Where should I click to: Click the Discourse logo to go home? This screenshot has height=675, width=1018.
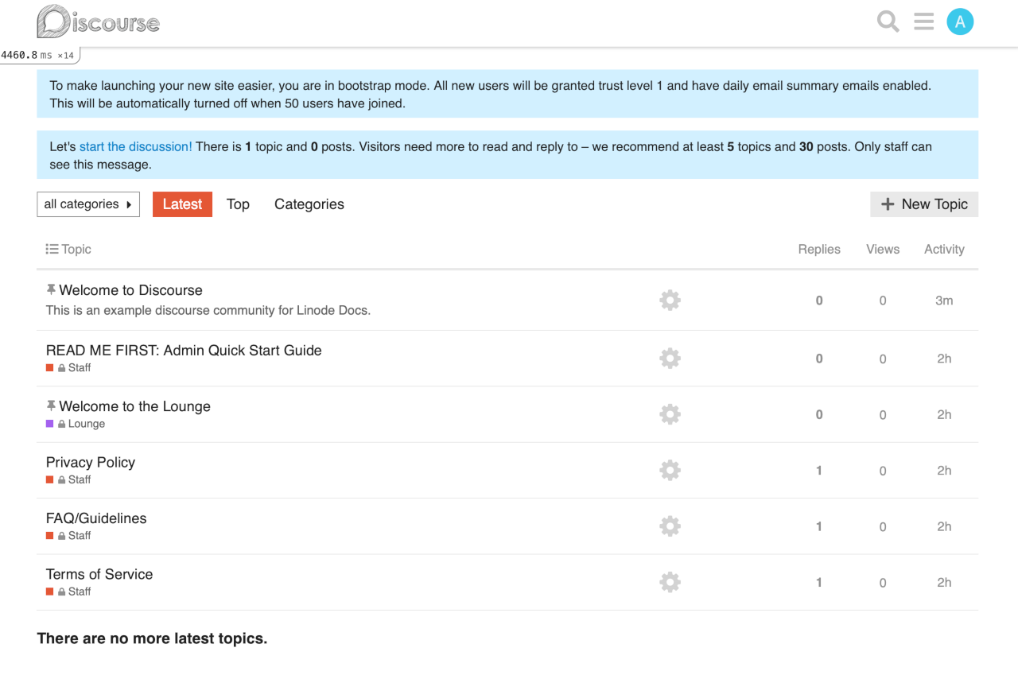click(97, 21)
